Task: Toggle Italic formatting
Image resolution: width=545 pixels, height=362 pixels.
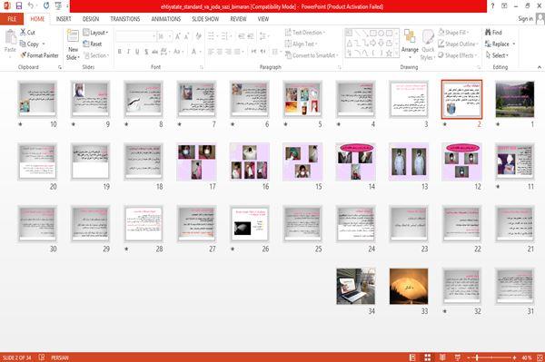Action: pyautogui.click(x=128, y=52)
